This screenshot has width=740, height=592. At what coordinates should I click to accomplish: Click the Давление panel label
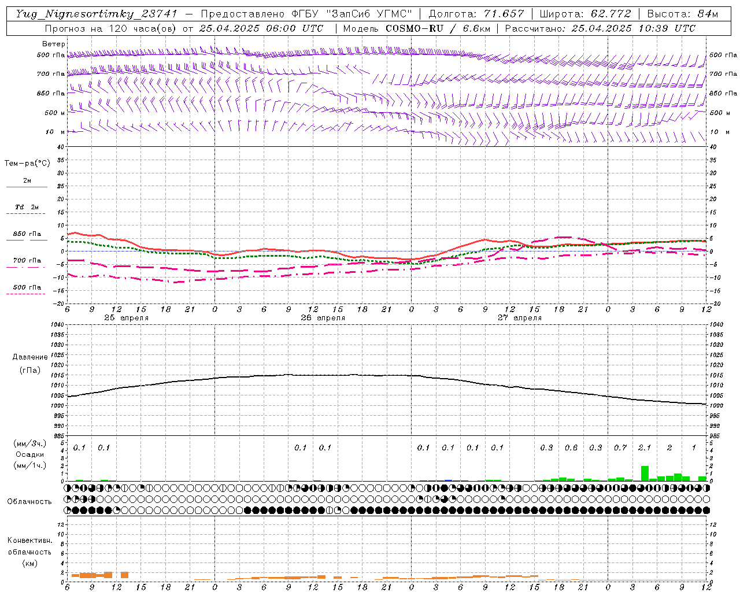(30, 357)
